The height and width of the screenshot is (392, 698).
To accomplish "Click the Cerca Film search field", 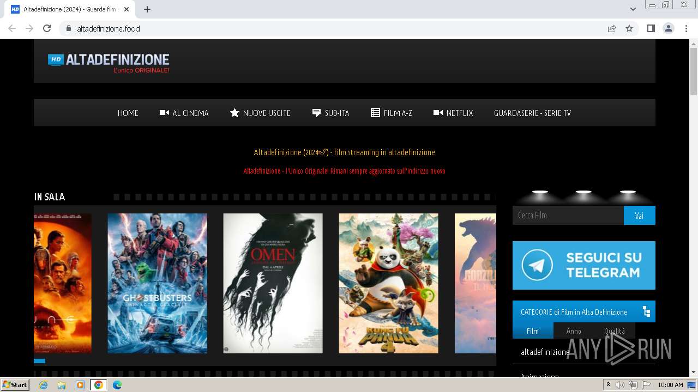I will click(x=568, y=215).
